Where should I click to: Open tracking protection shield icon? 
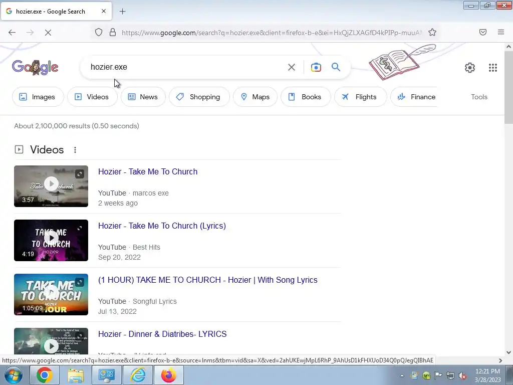tap(99, 33)
